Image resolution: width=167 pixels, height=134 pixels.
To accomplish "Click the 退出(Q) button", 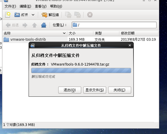I will coord(70,90).
